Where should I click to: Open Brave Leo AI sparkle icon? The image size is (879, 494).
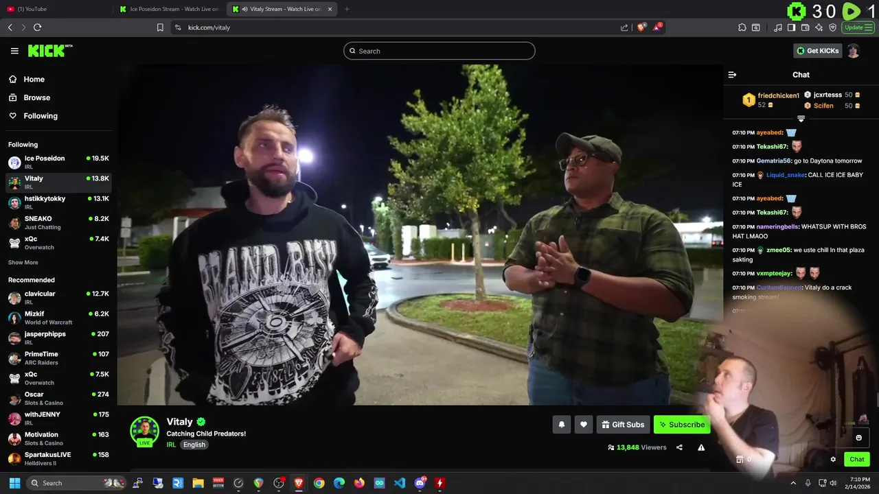(819, 27)
